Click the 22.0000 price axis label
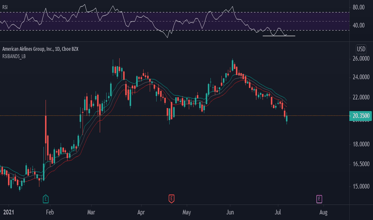The height and width of the screenshot is (220, 373). click(361, 97)
